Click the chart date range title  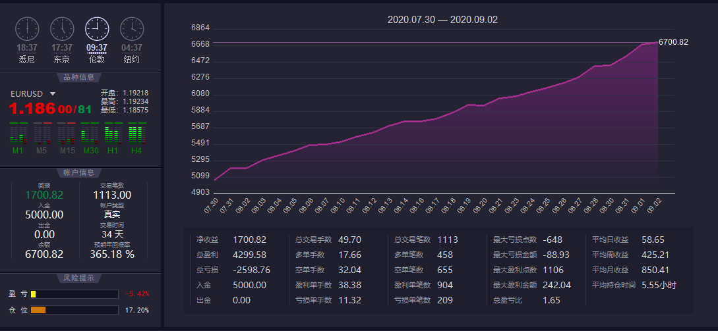coord(442,20)
